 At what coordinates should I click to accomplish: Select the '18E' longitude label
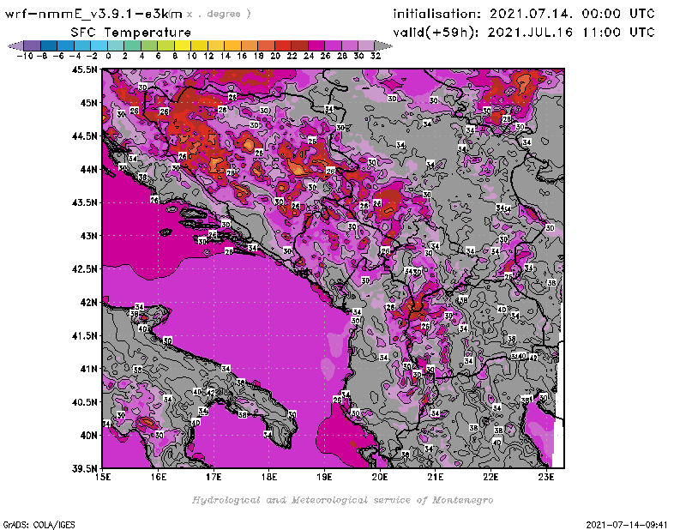point(269,477)
